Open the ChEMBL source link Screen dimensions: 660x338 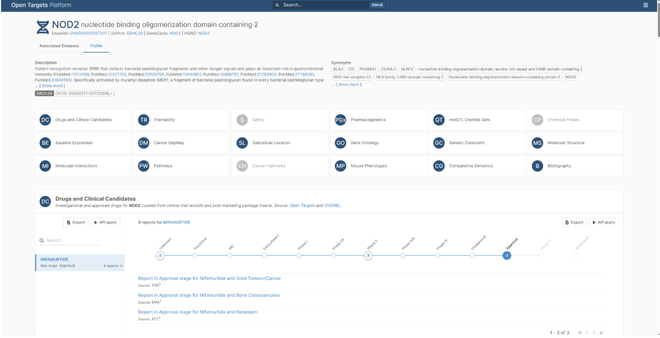click(x=332, y=205)
